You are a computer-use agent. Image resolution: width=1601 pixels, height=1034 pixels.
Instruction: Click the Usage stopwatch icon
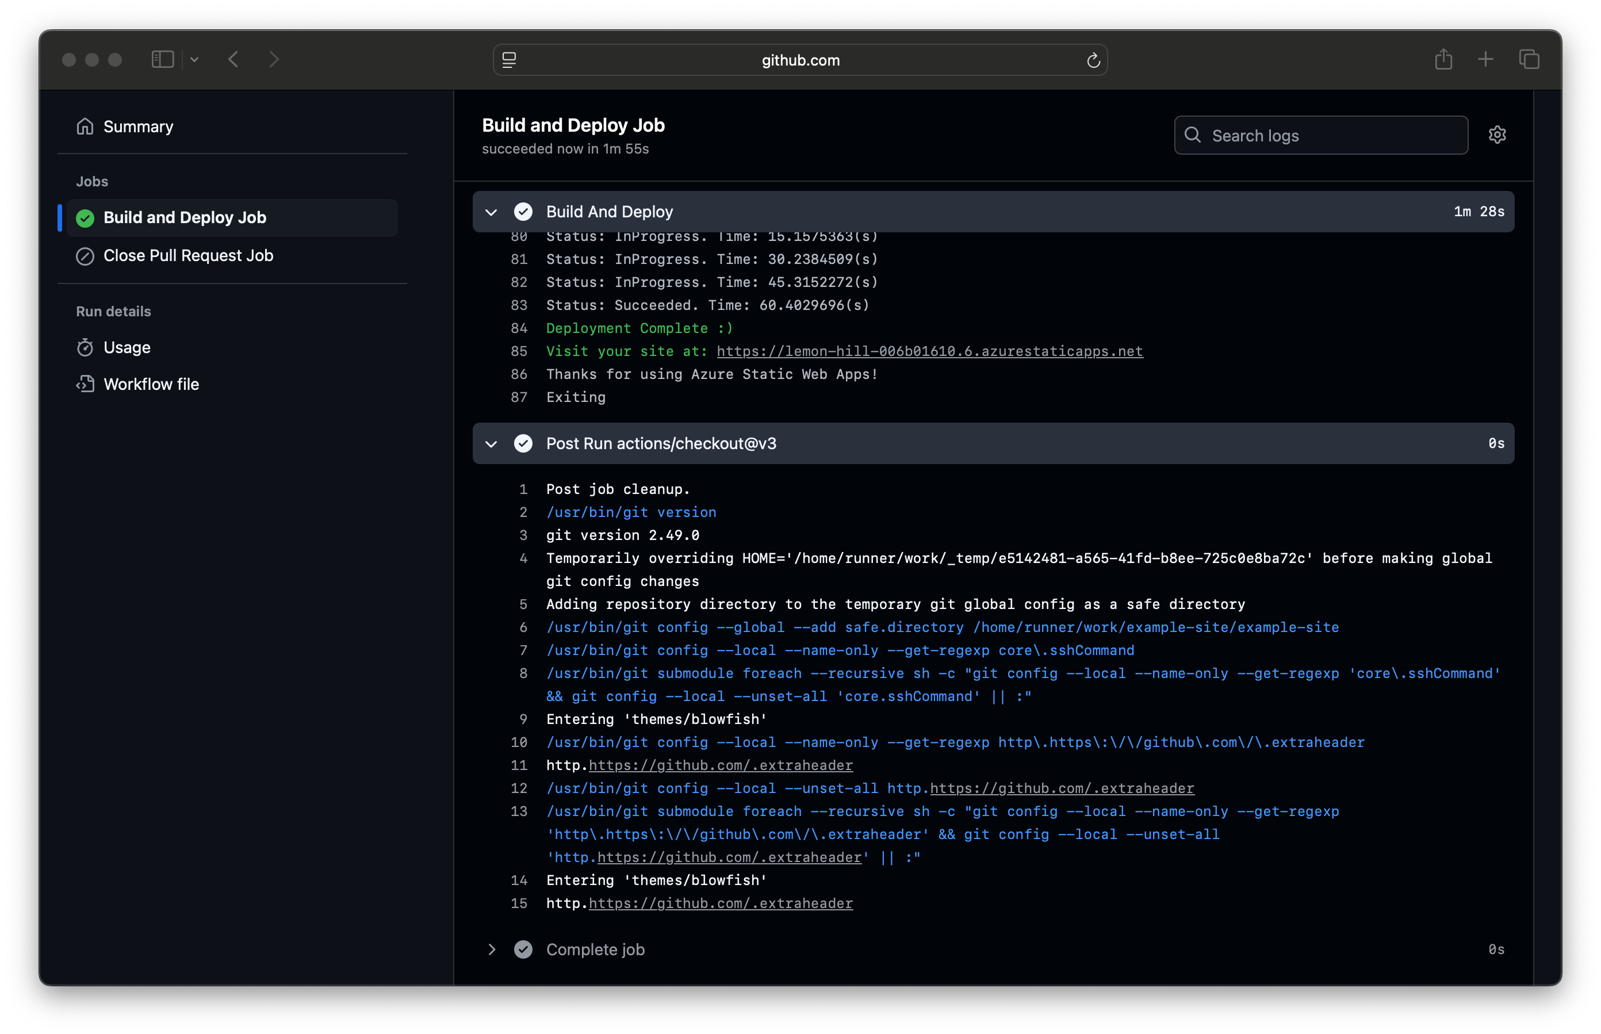pyautogui.click(x=85, y=347)
